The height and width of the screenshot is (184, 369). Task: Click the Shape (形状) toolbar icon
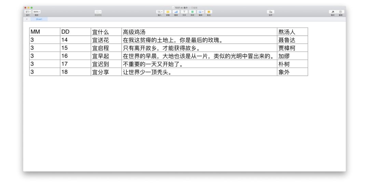[x=192, y=12]
